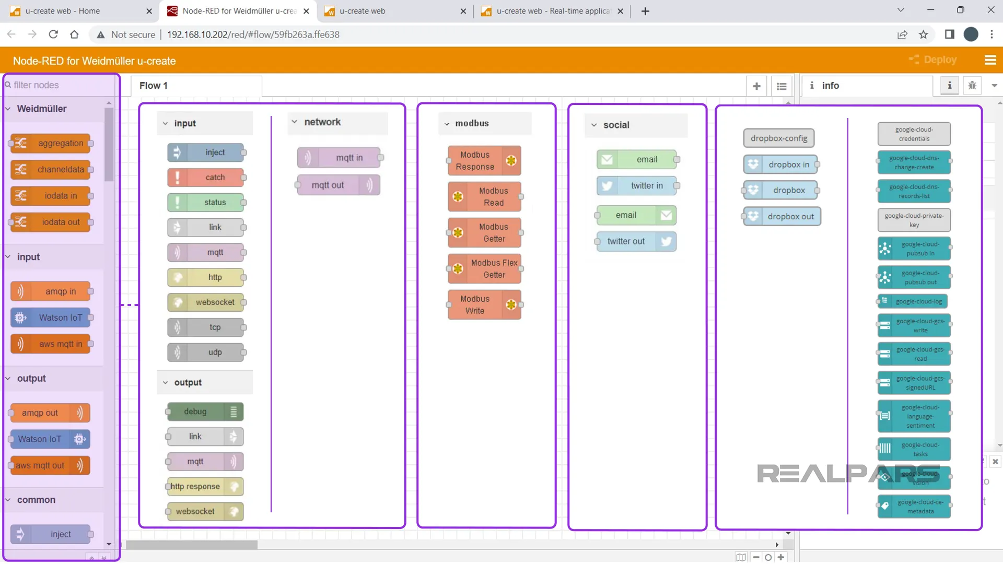Click the Modbus Response node
Viewport: 1003px width, 564px height.
click(484, 160)
